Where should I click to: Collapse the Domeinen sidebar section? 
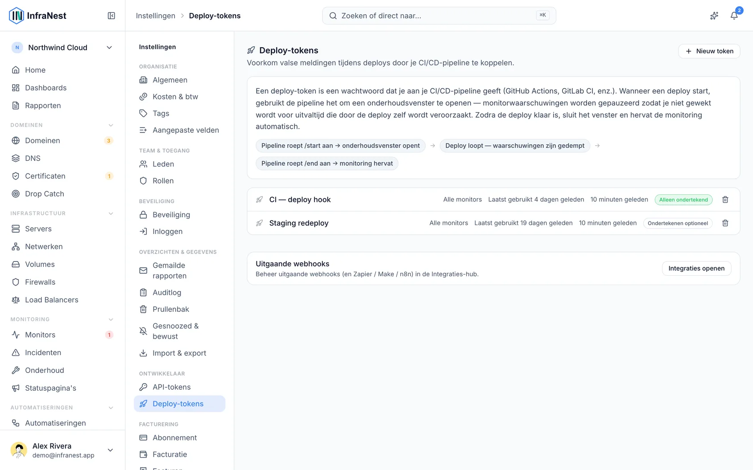111,125
